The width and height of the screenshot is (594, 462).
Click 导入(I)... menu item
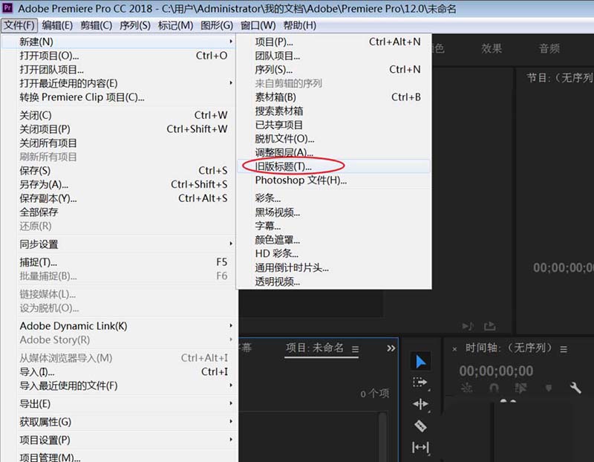(119, 372)
